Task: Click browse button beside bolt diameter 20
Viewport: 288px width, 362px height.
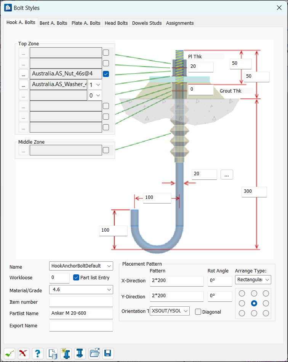Action: pos(227,175)
